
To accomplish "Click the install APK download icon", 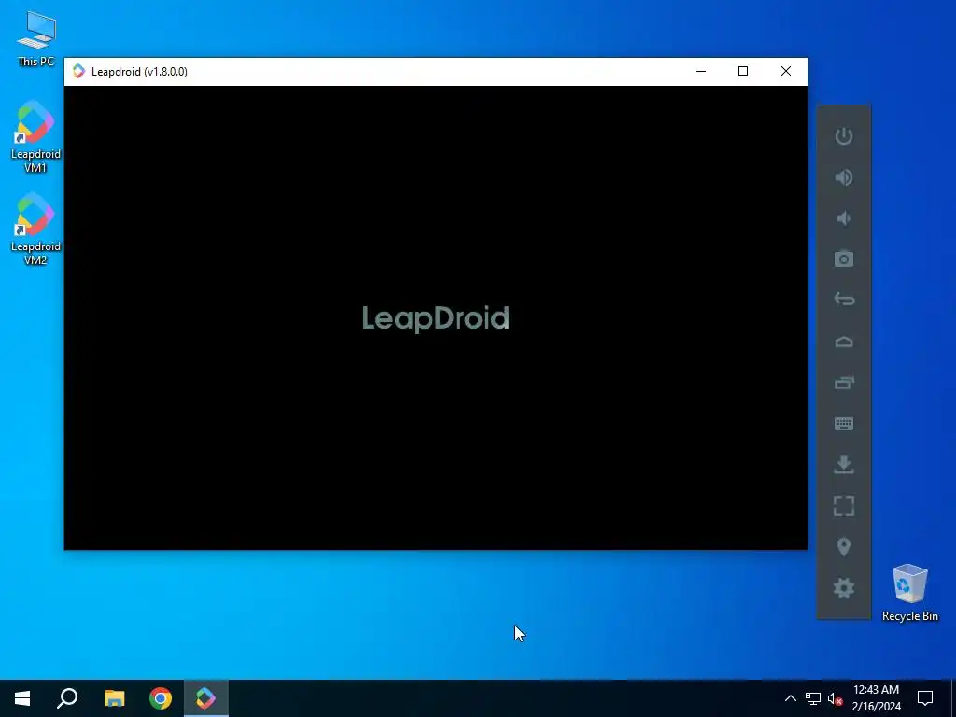I will click(x=844, y=465).
